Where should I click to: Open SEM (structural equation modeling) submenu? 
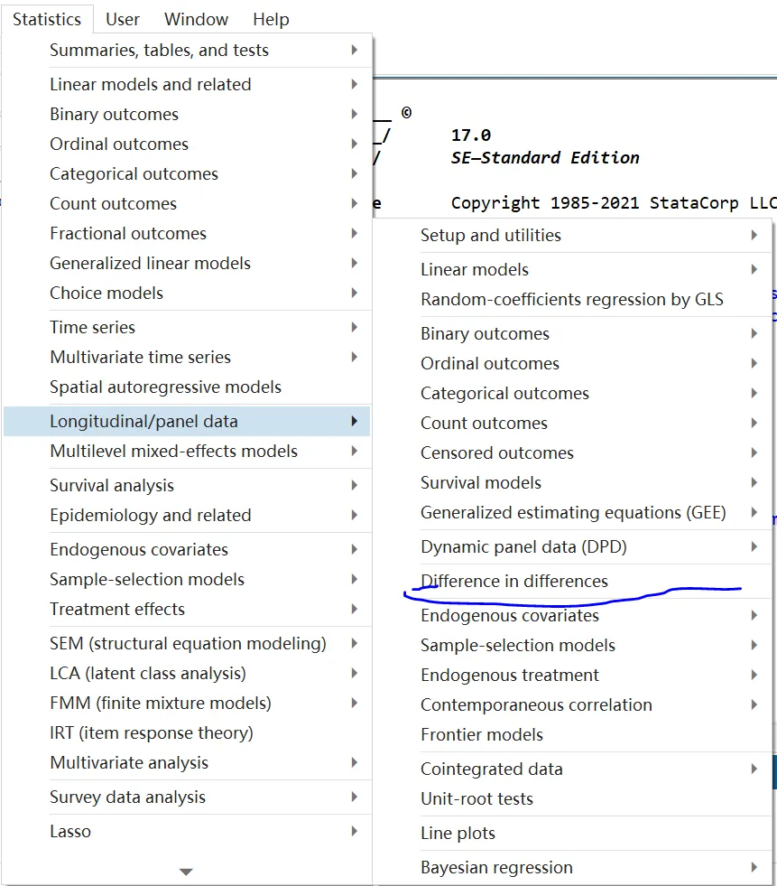click(x=187, y=644)
